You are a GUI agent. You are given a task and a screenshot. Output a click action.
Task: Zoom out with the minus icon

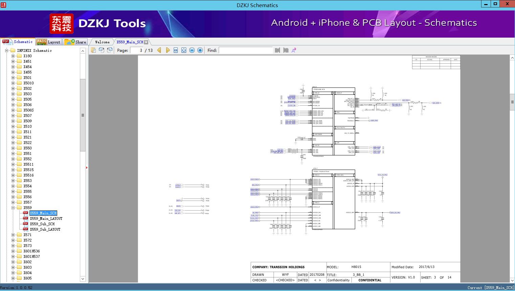192,50
